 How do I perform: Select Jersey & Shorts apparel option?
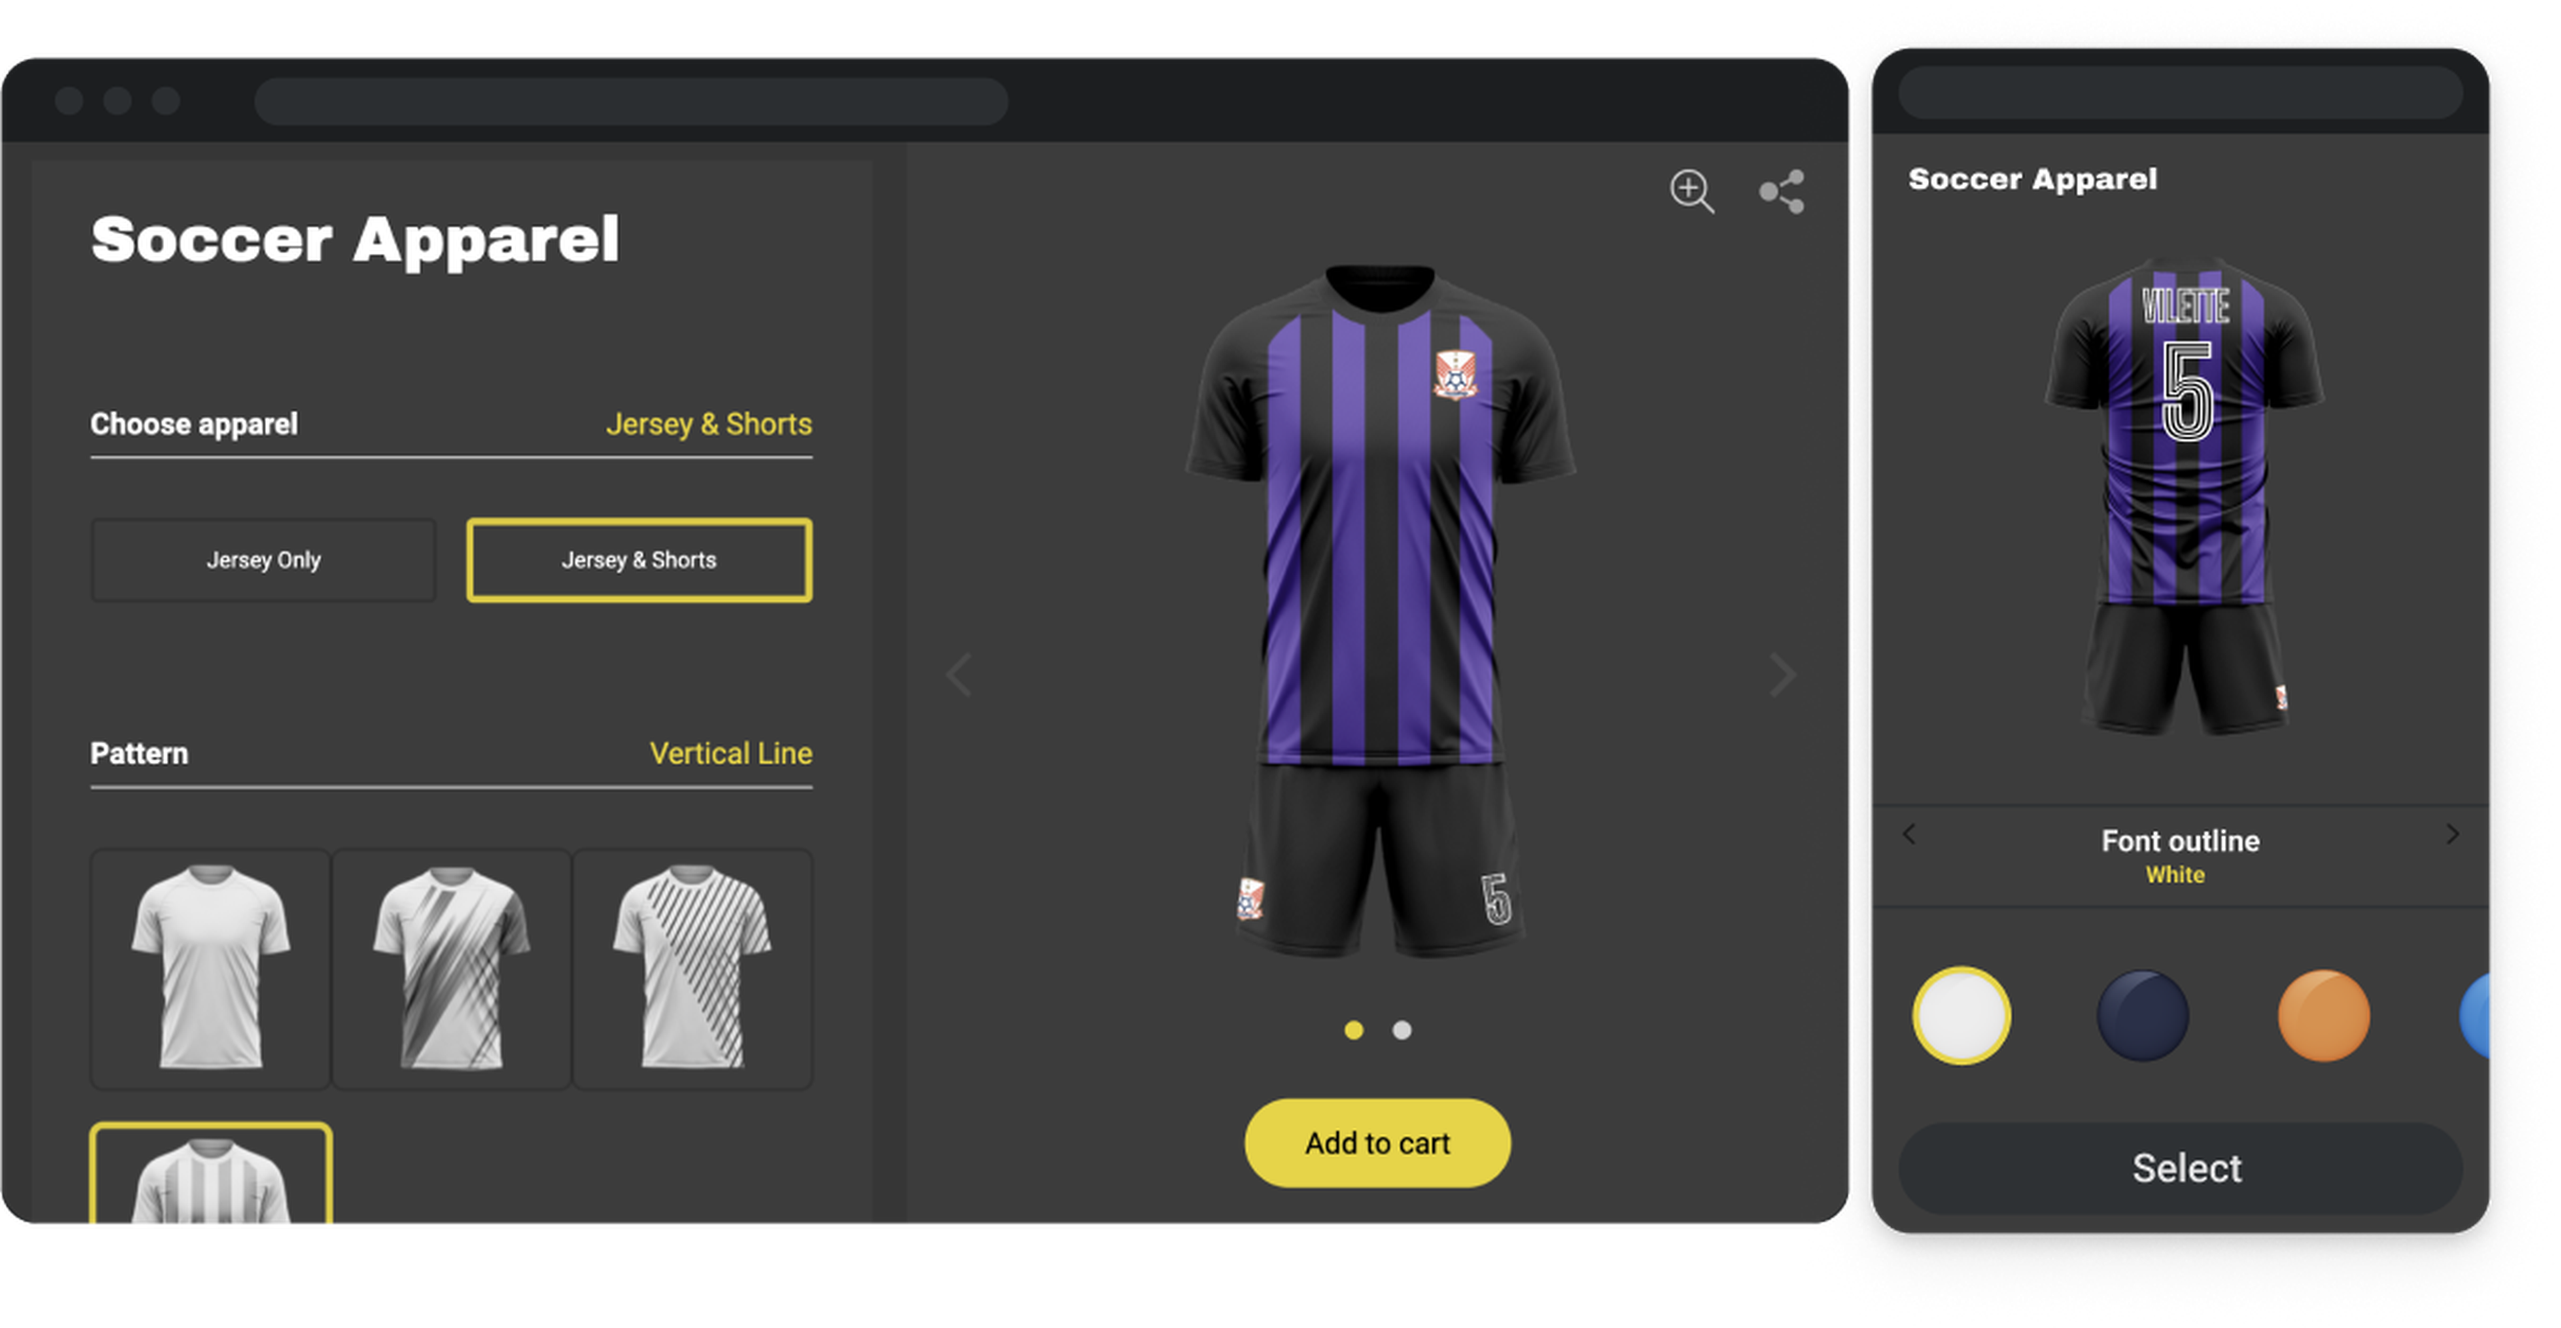coord(640,557)
